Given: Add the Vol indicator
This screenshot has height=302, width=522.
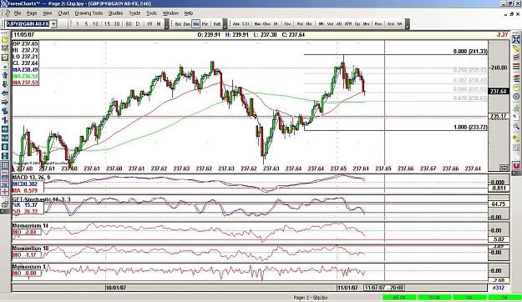Looking at the screenshot, I should click(330, 24).
